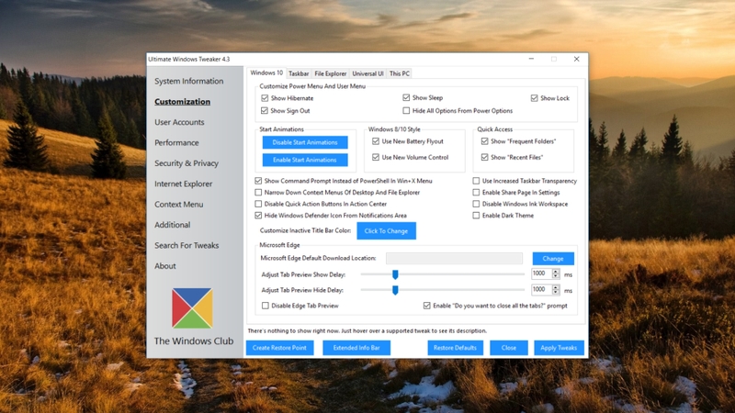The height and width of the screenshot is (413, 735).
Task: Click Change Edge download location button
Action: 553,259
